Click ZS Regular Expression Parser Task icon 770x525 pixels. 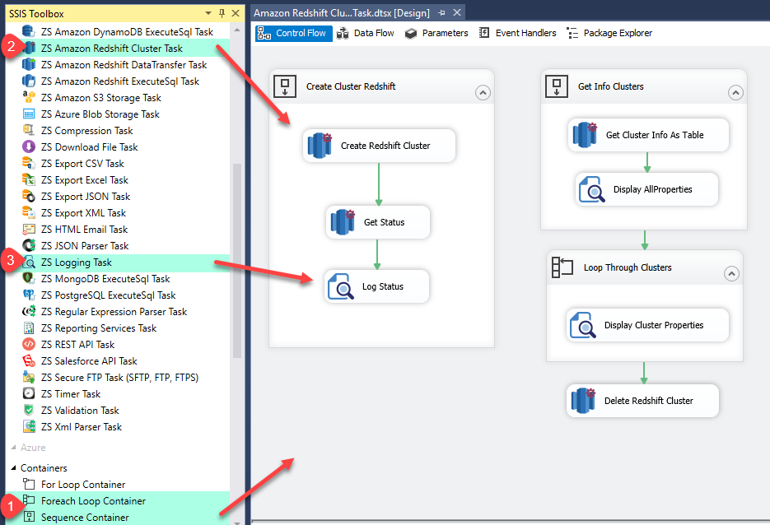coord(29,312)
